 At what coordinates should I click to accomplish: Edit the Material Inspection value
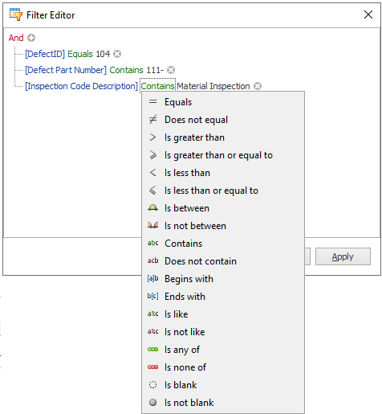point(213,86)
